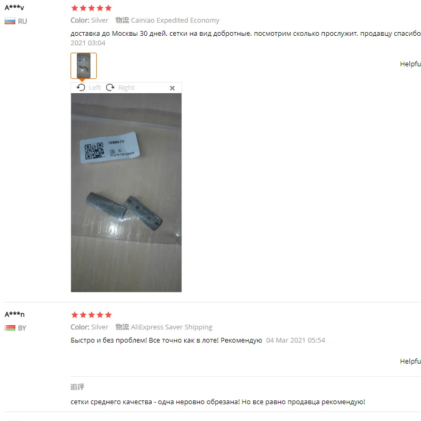The height and width of the screenshot is (421, 421).
Task: Click the AliExpress Saver Shipping label
Action: pos(172,327)
